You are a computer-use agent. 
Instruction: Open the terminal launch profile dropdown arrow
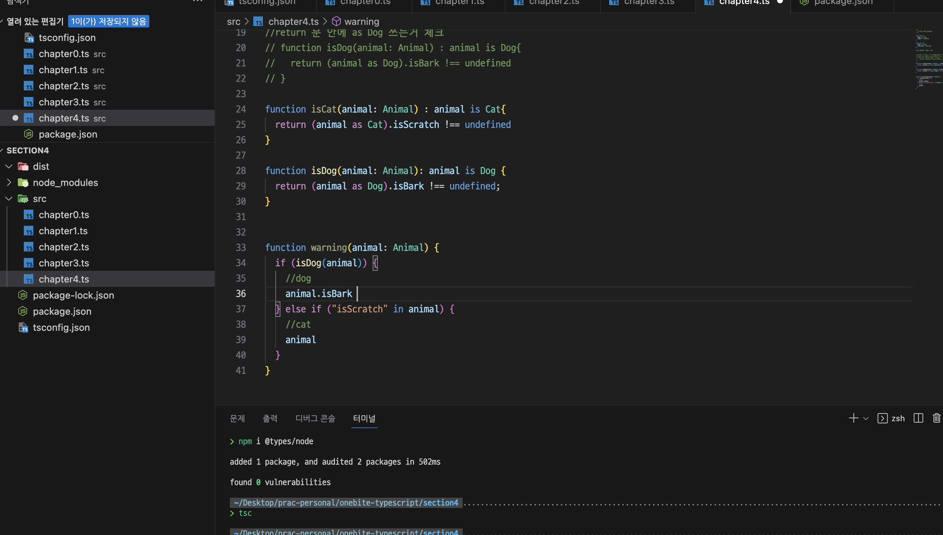tap(866, 419)
